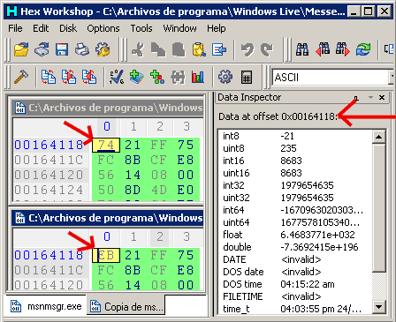Click the first Compare files icon
396x322 pixels.
coord(49,78)
